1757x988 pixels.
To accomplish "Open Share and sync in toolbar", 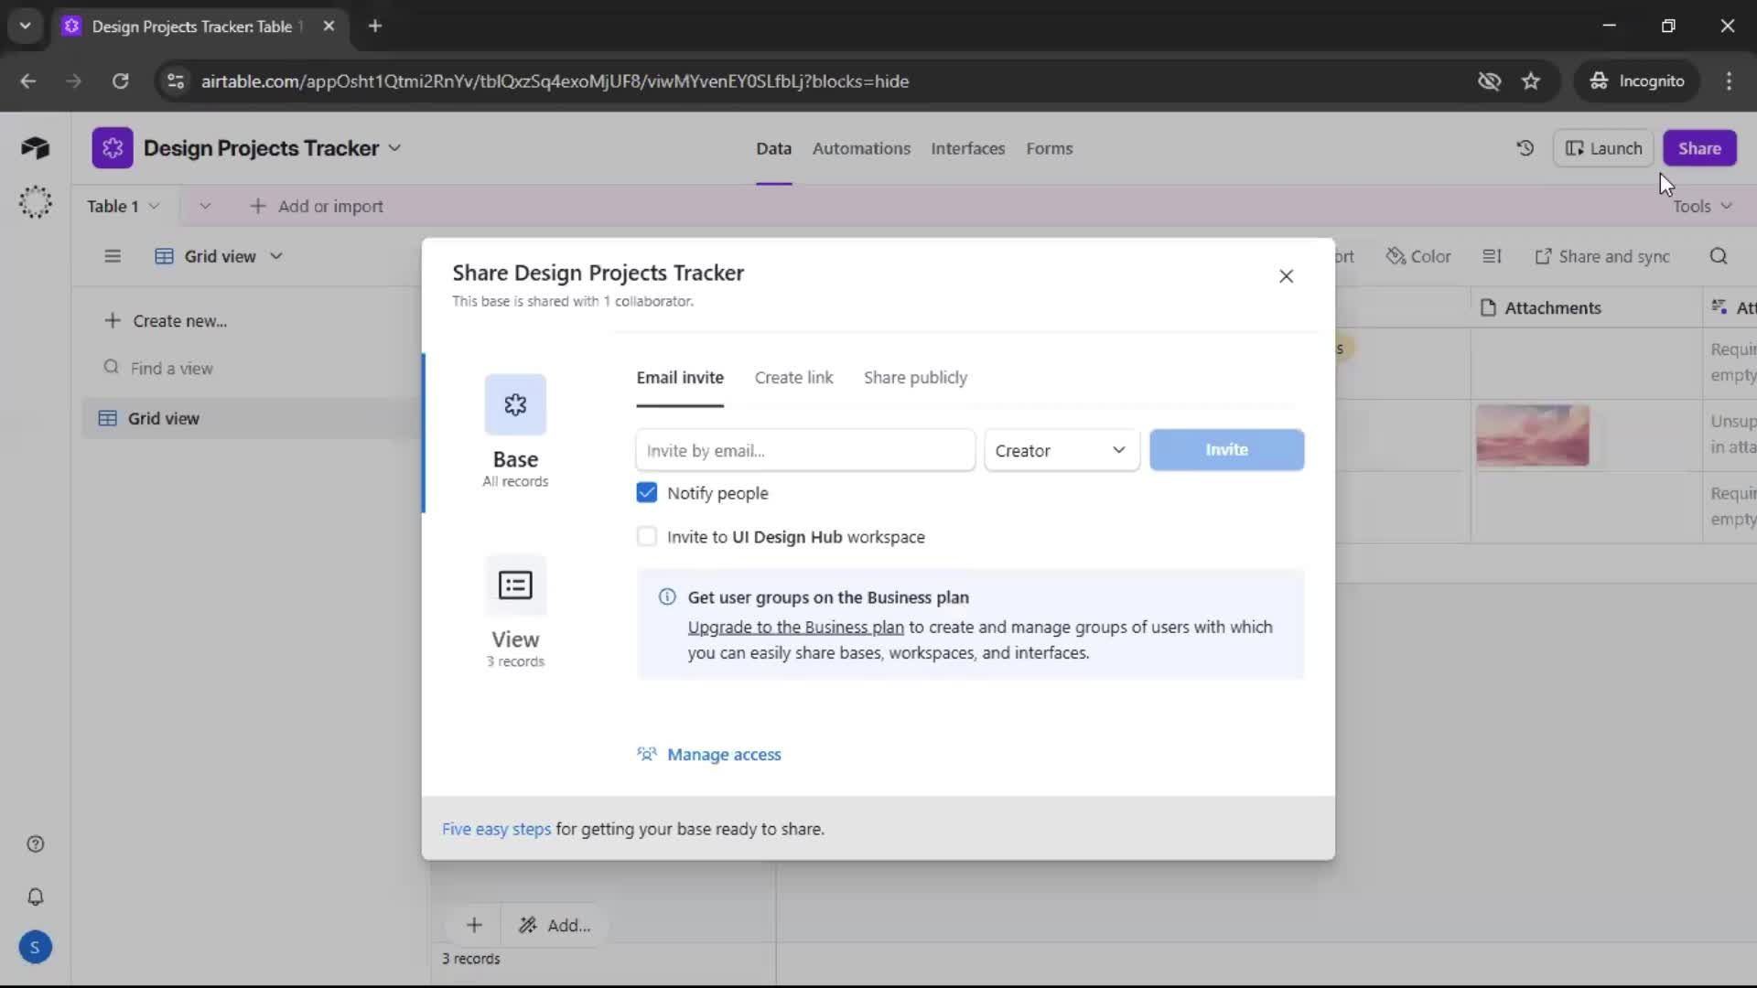I will (x=1602, y=256).
